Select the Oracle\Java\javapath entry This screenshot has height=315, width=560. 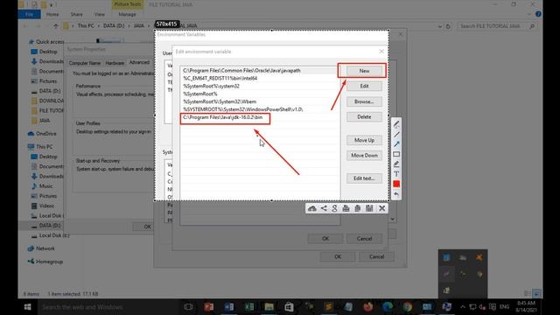click(260, 71)
